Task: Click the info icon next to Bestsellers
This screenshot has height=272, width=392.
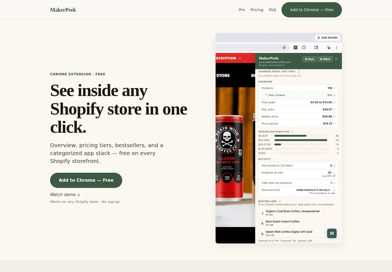Action: pos(280,201)
